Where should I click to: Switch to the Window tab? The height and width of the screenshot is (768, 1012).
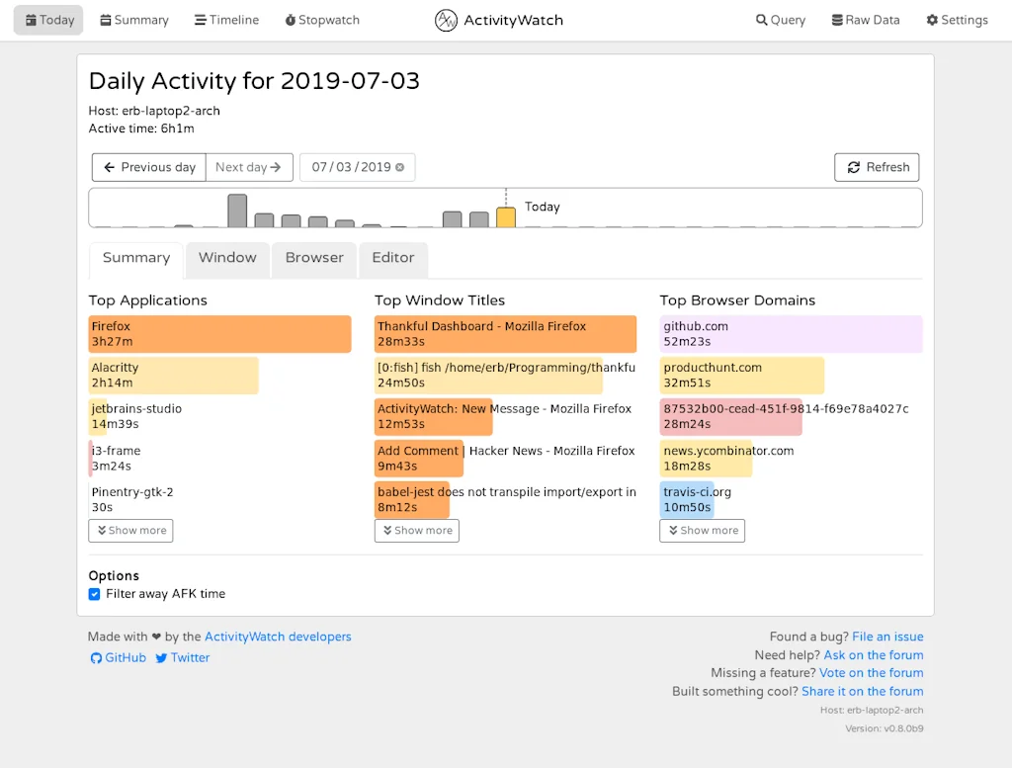click(x=227, y=258)
